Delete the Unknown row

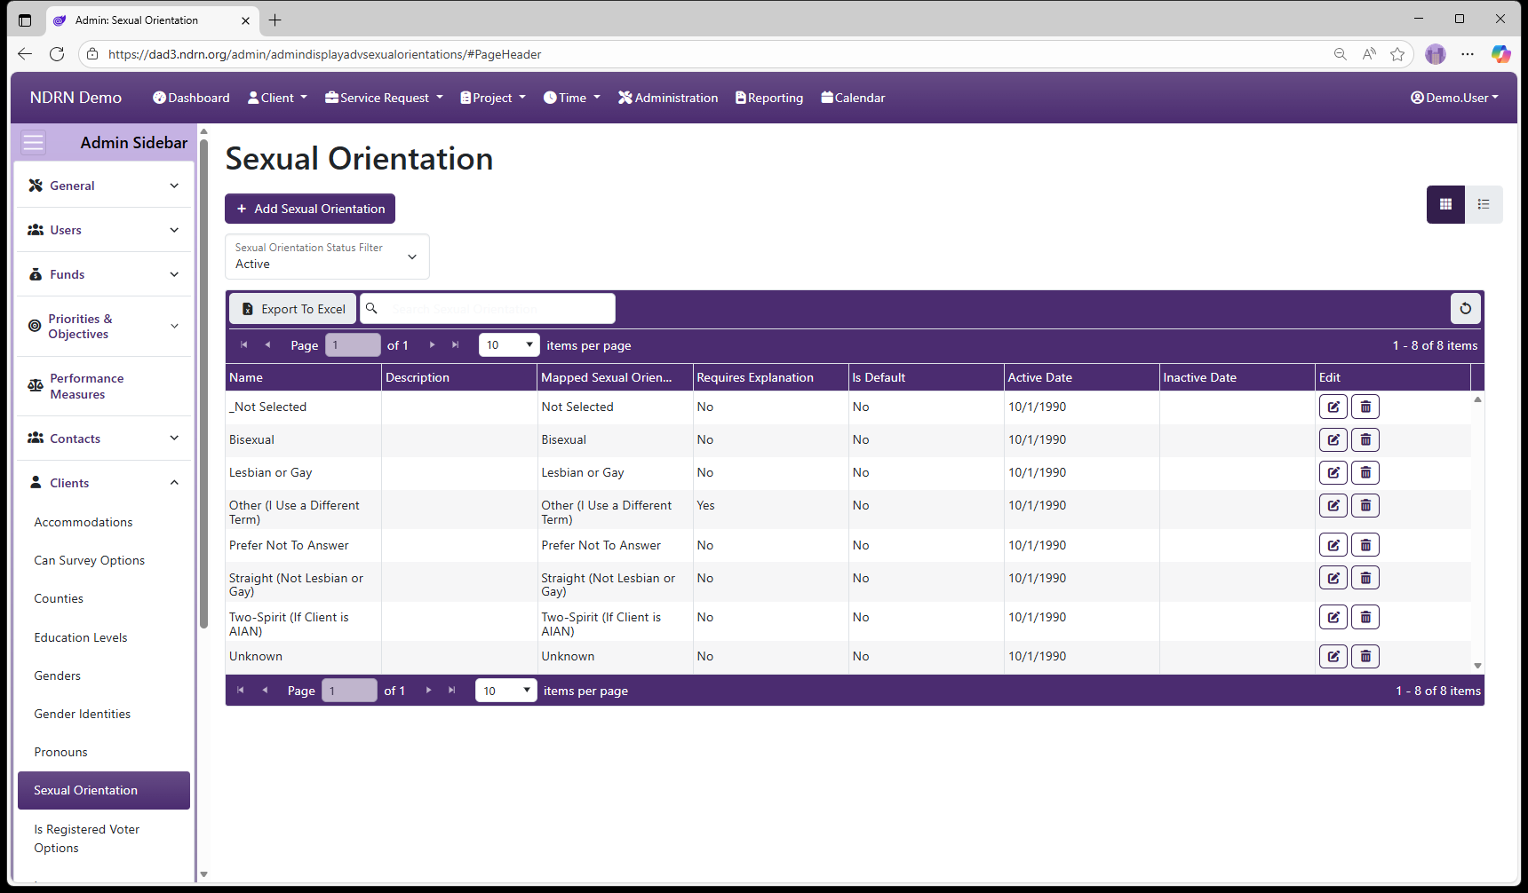tap(1365, 656)
